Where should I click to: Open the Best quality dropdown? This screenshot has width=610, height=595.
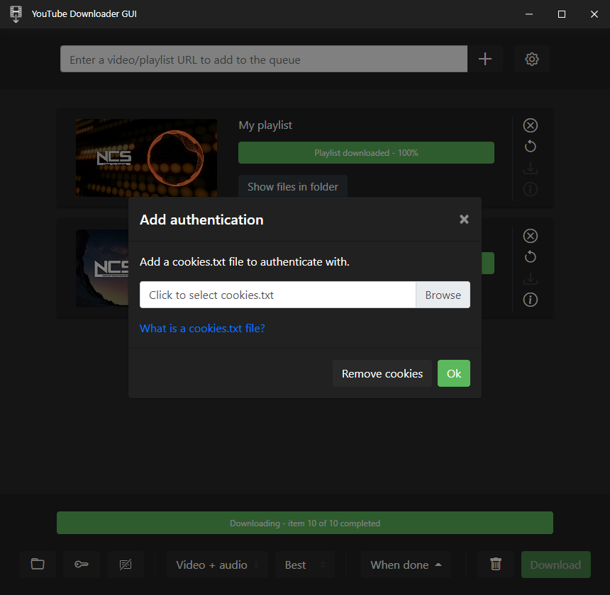click(305, 565)
